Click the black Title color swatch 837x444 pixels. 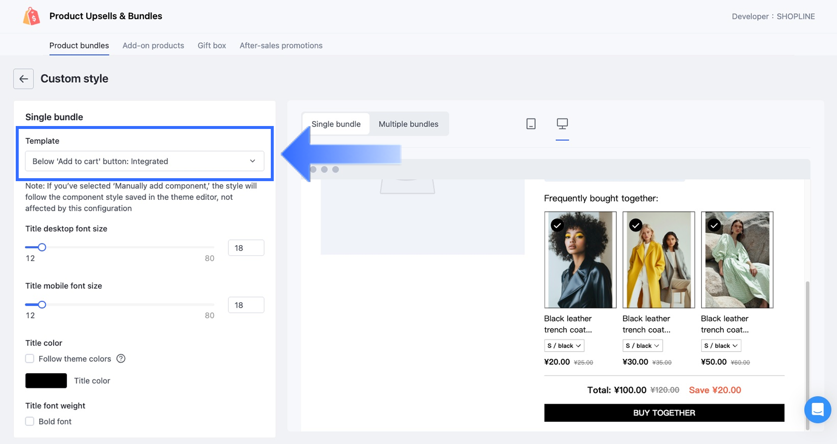46,381
